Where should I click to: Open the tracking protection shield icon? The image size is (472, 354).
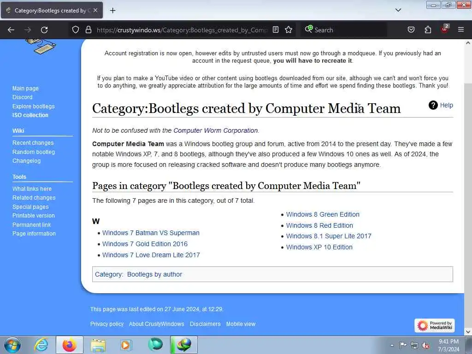[76, 29]
